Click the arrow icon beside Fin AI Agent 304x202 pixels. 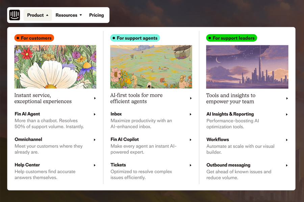tap(95, 114)
